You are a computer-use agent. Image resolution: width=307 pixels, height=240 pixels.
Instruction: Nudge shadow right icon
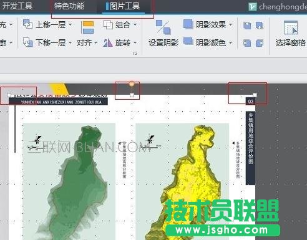coord(260,43)
